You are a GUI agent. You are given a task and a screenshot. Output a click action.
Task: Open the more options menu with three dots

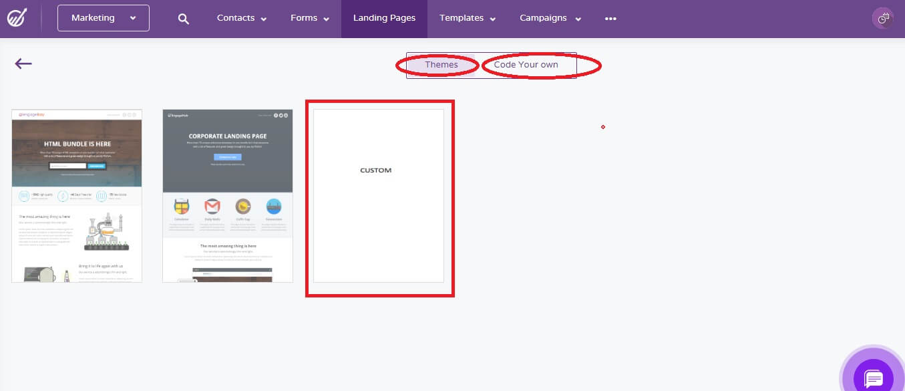(x=610, y=18)
